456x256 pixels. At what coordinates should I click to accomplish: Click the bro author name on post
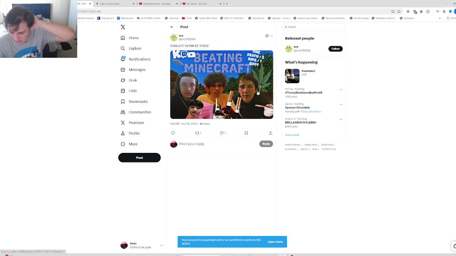point(181,36)
